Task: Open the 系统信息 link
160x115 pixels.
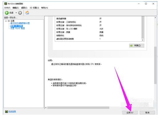Action: coord(12,111)
